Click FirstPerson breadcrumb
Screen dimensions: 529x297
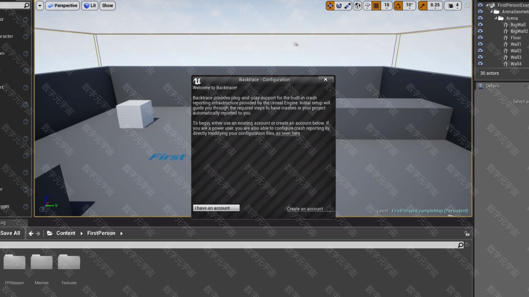click(101, 233)
